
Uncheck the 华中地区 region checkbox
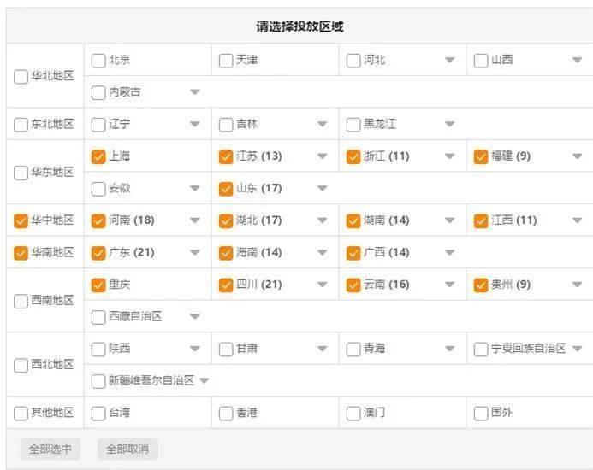pyautogui.click(x=21, y=220)
